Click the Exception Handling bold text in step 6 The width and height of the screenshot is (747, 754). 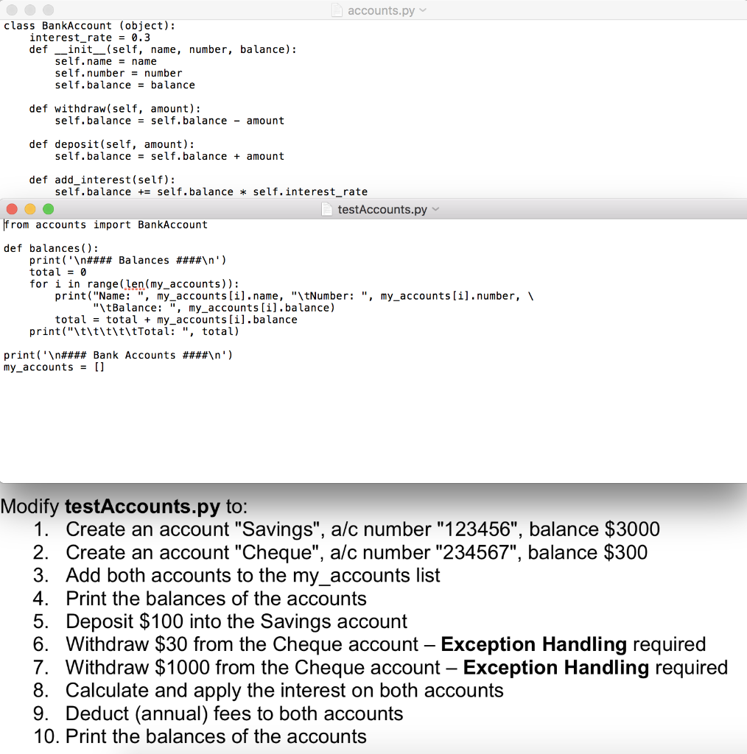pyautogui.click(x=533, y=644)
